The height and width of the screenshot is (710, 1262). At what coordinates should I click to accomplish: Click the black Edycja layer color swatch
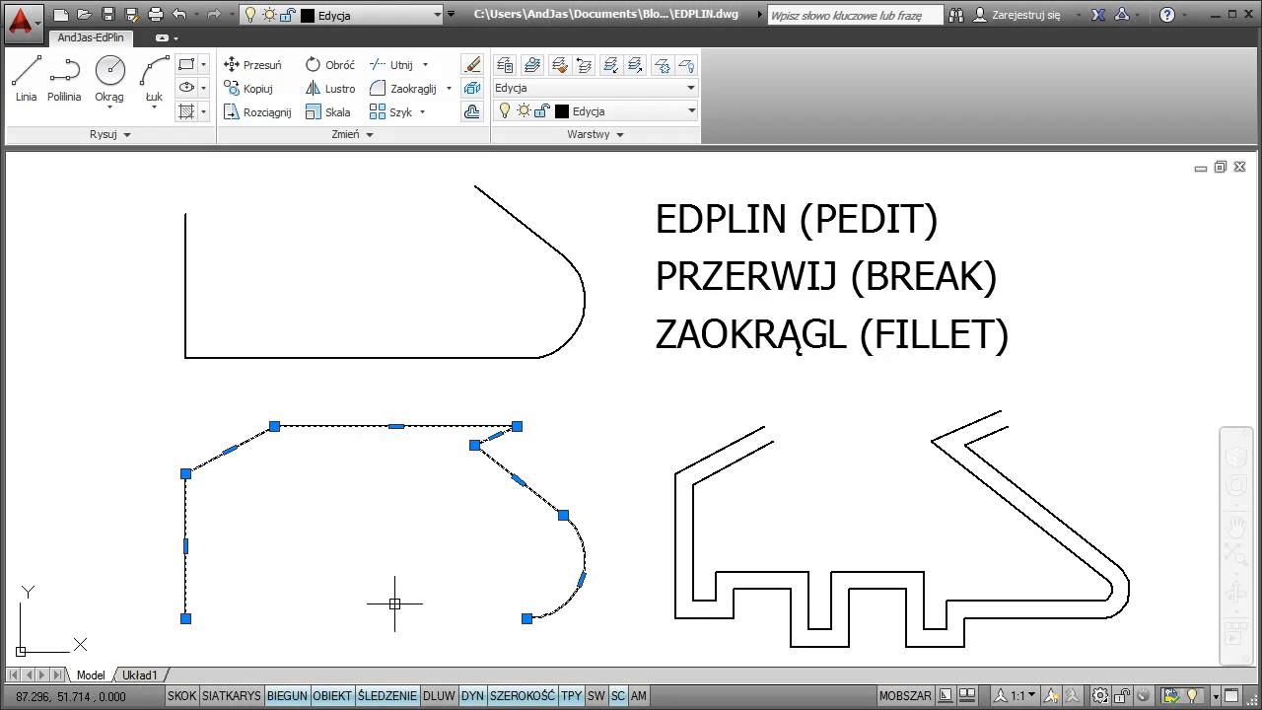[307, 16]
